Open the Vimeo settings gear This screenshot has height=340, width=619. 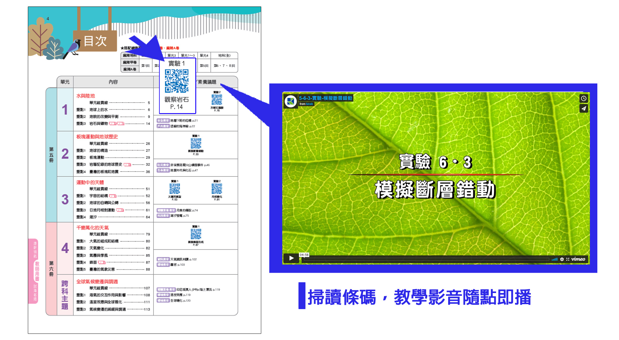(562, 259)
